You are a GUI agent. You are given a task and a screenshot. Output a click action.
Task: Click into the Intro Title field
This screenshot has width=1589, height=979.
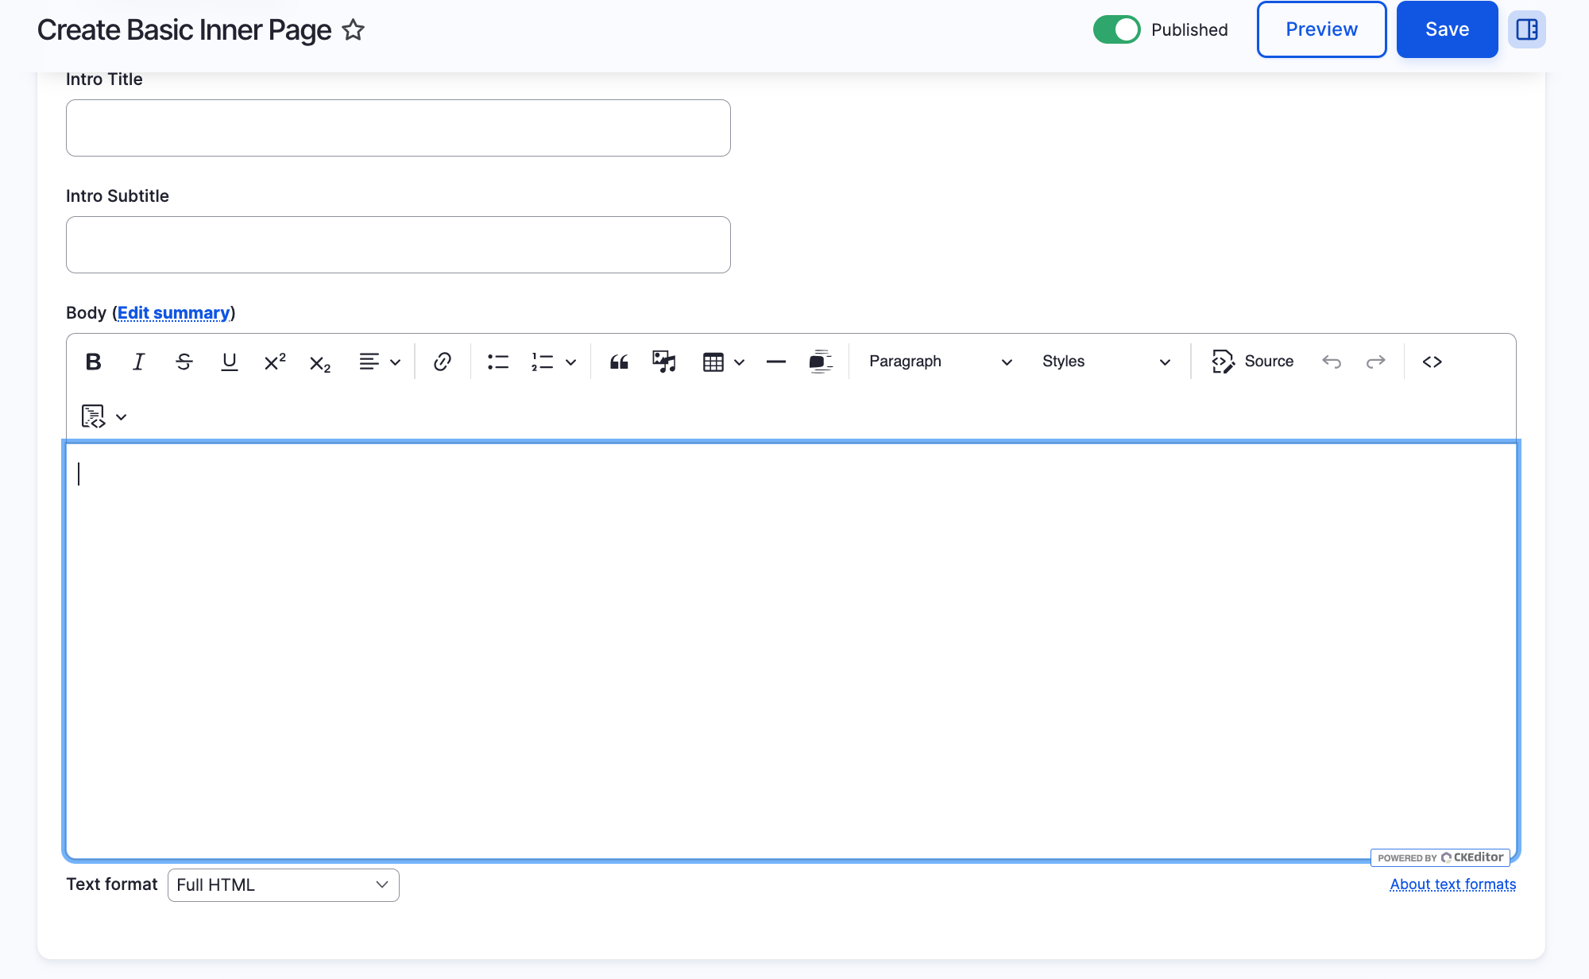[398, 128]
